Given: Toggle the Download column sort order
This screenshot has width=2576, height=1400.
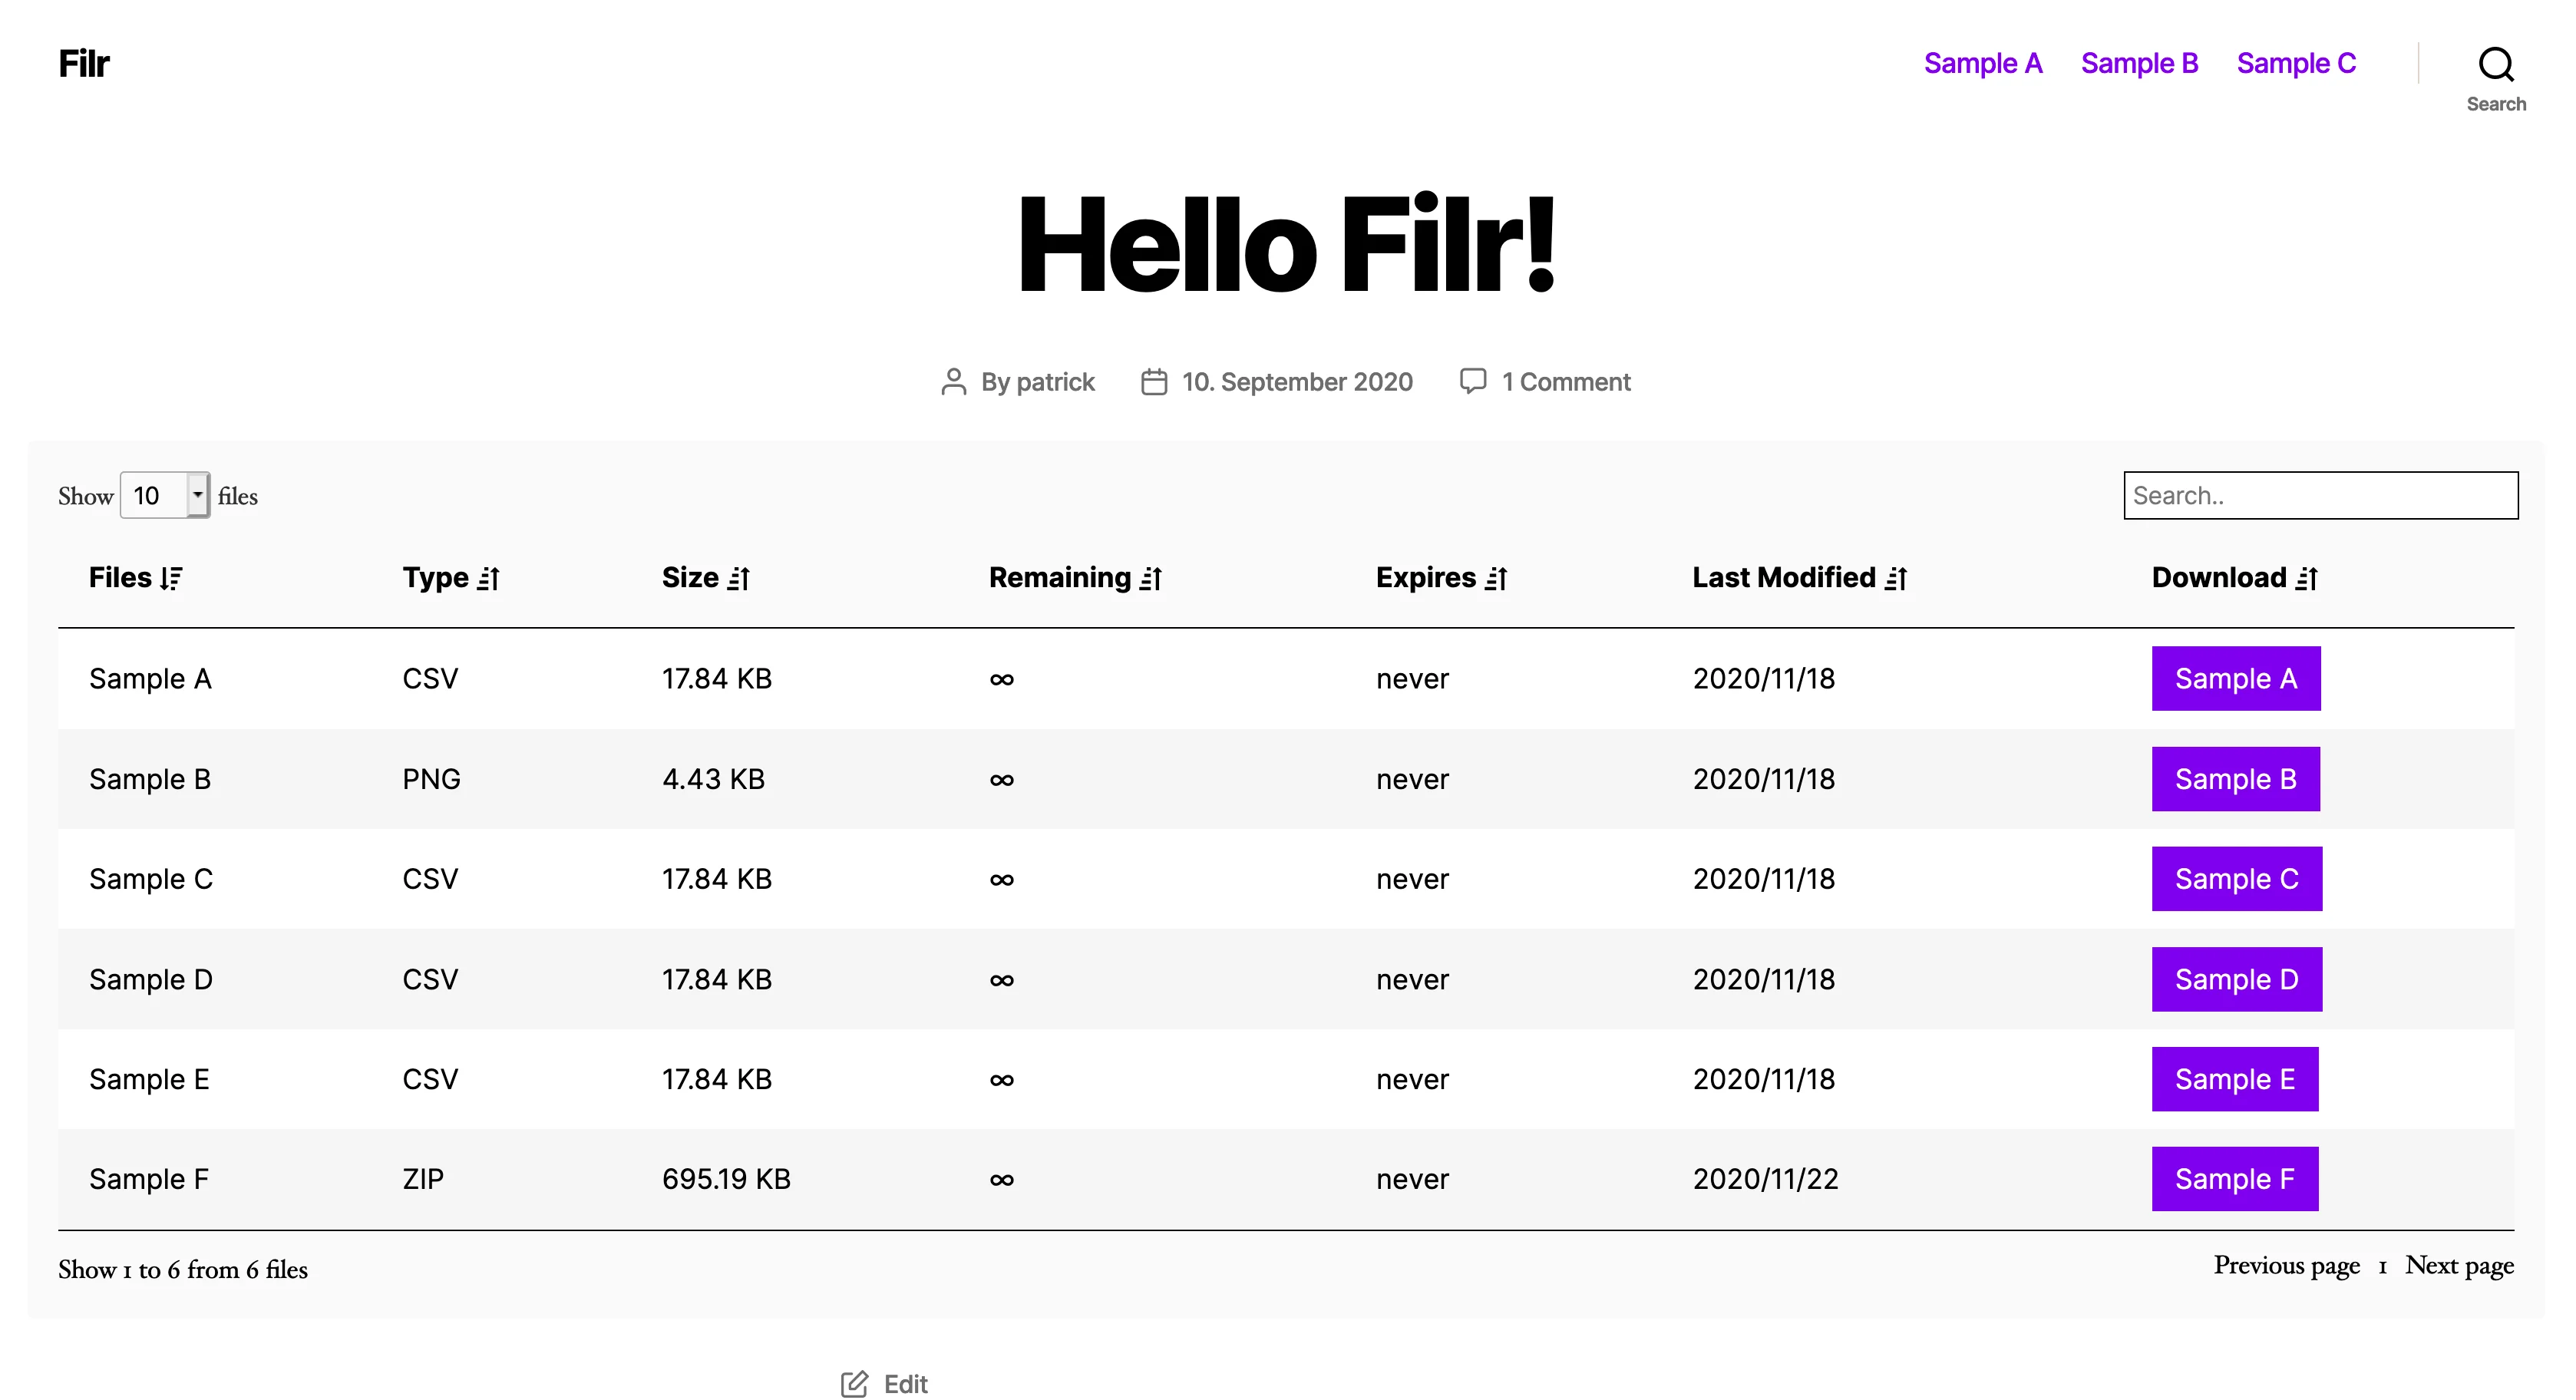Looking at the screenshot, I should pyautogui.click(x=2307, y=577).
